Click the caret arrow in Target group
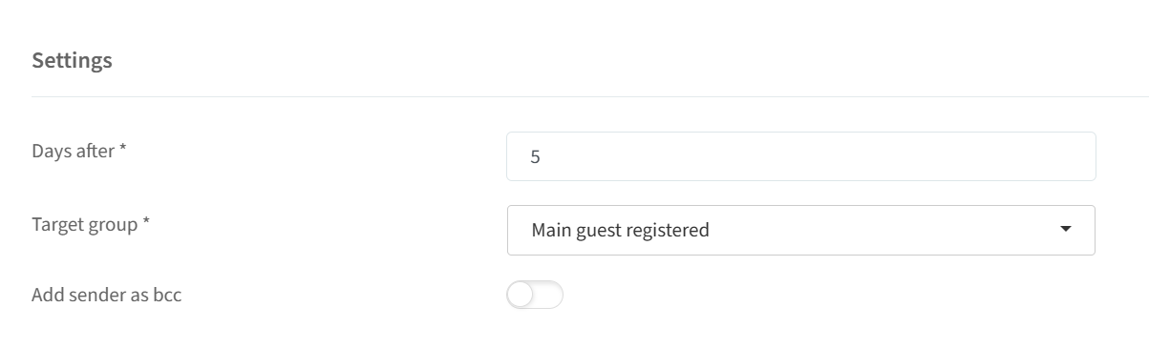 pos(1066,230)
